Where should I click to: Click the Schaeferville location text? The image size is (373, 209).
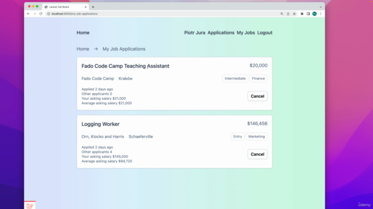[x=141, y=136]
